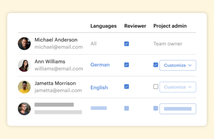Uncheck Reviewer for Michael Anderson
This screenshot has height=139, width=214.
[x=126, y=44]
